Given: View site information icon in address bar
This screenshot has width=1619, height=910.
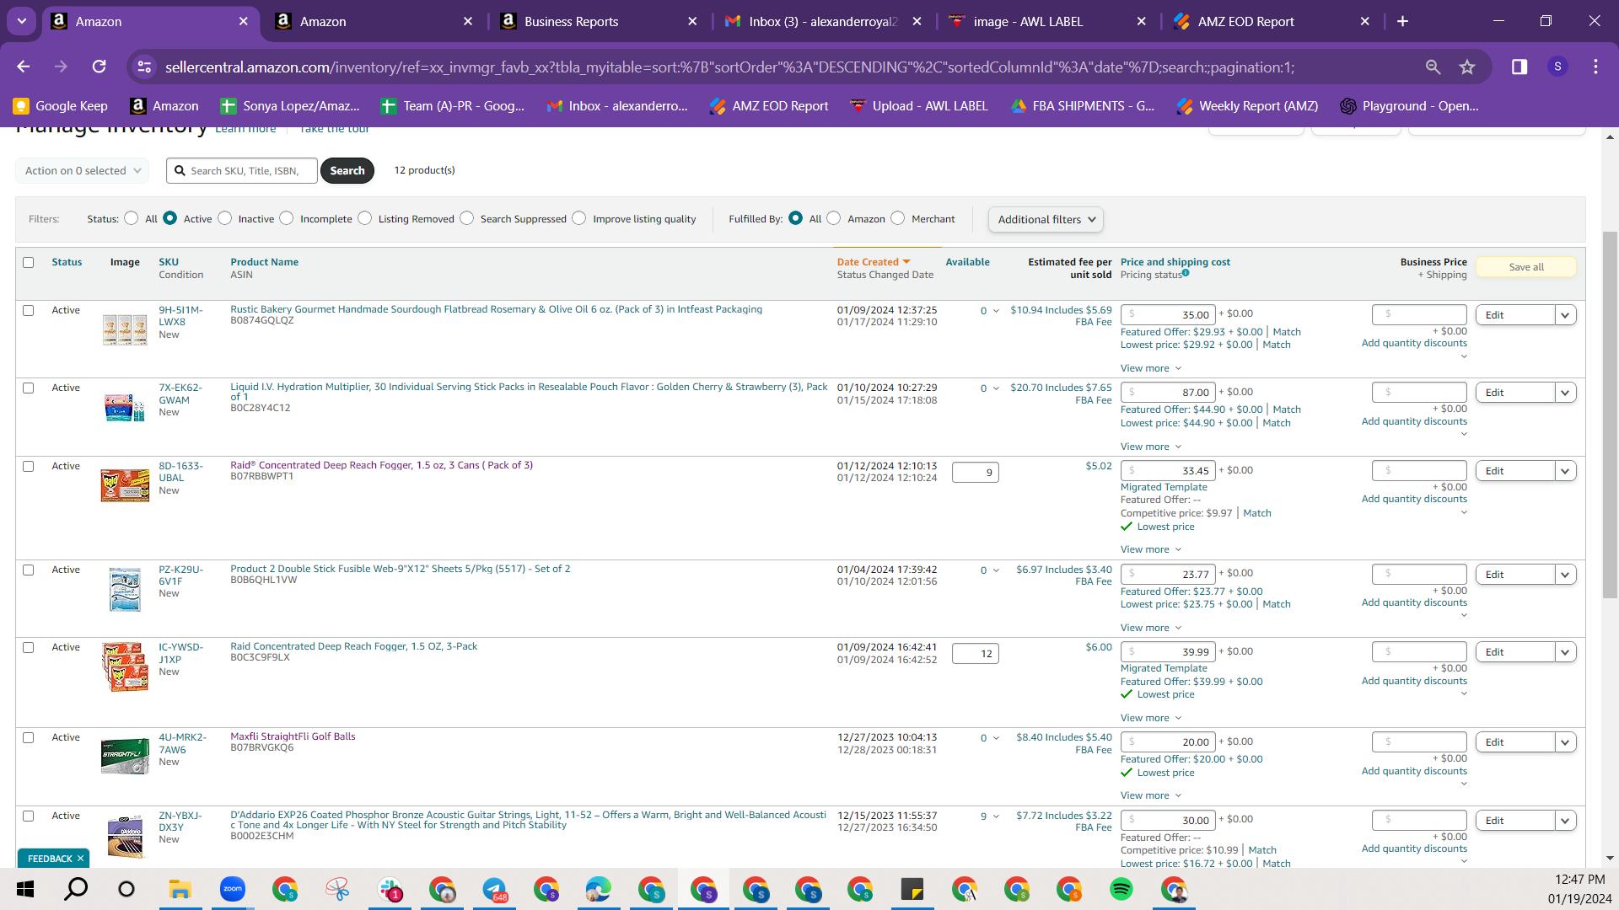Looking at the screenshot, I should point(145,67).
